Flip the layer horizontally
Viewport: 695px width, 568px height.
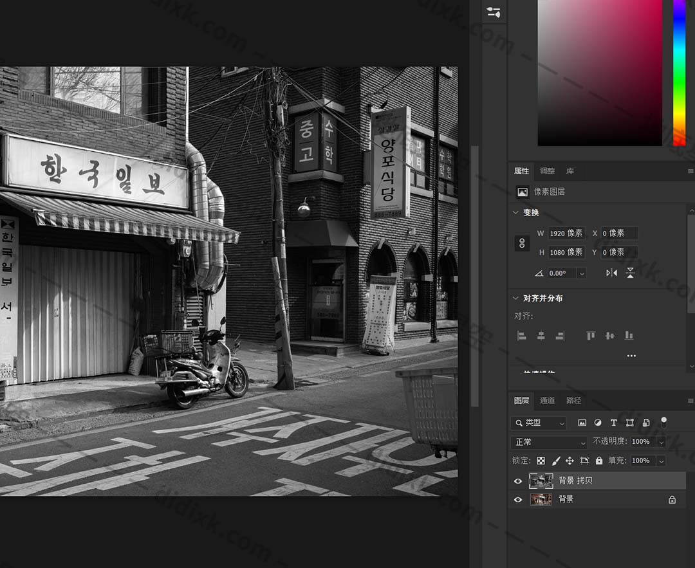point(612,273)
